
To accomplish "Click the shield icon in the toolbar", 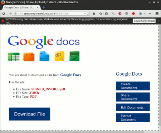I will tap(127, 14).
